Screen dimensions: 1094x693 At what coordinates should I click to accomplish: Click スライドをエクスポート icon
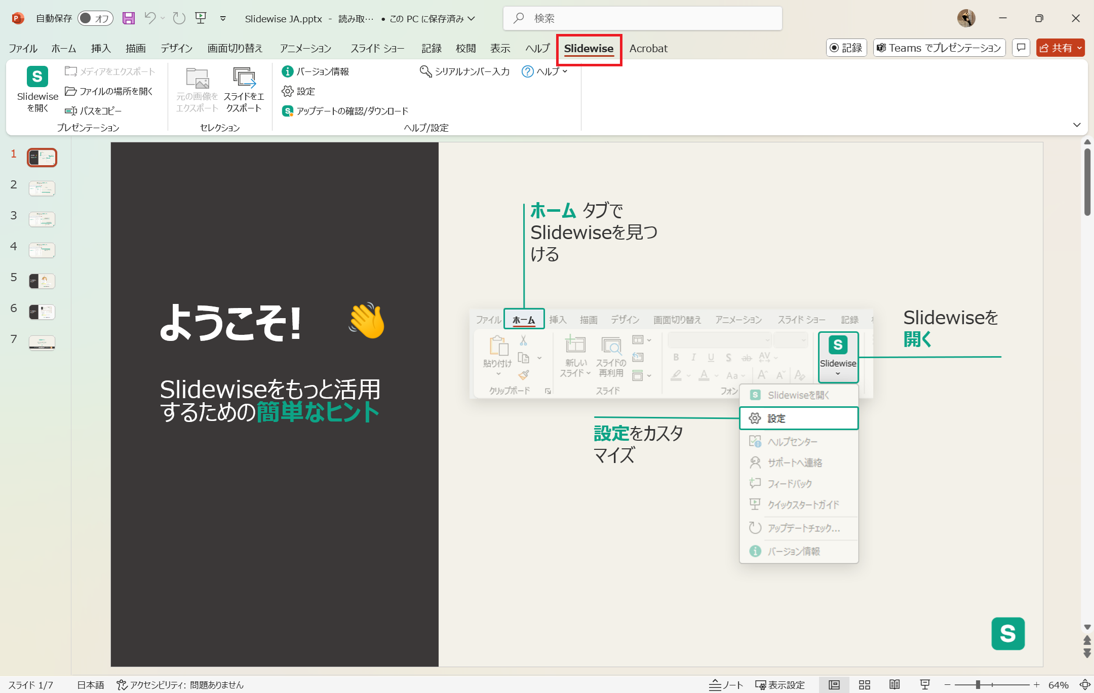[x=244, y=79]
